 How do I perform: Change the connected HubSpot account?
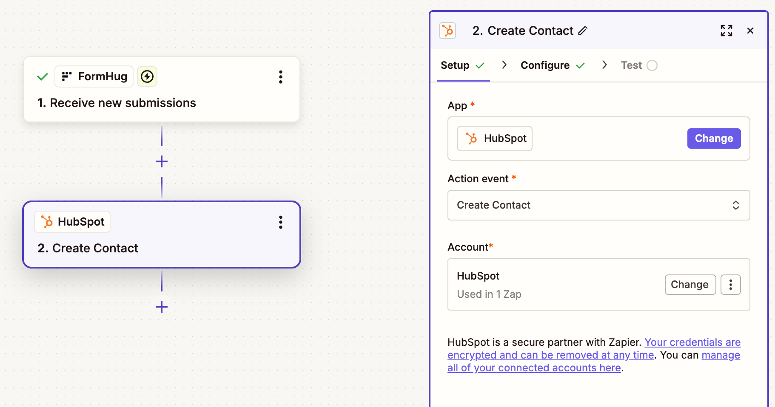click(x=690, y=285)
